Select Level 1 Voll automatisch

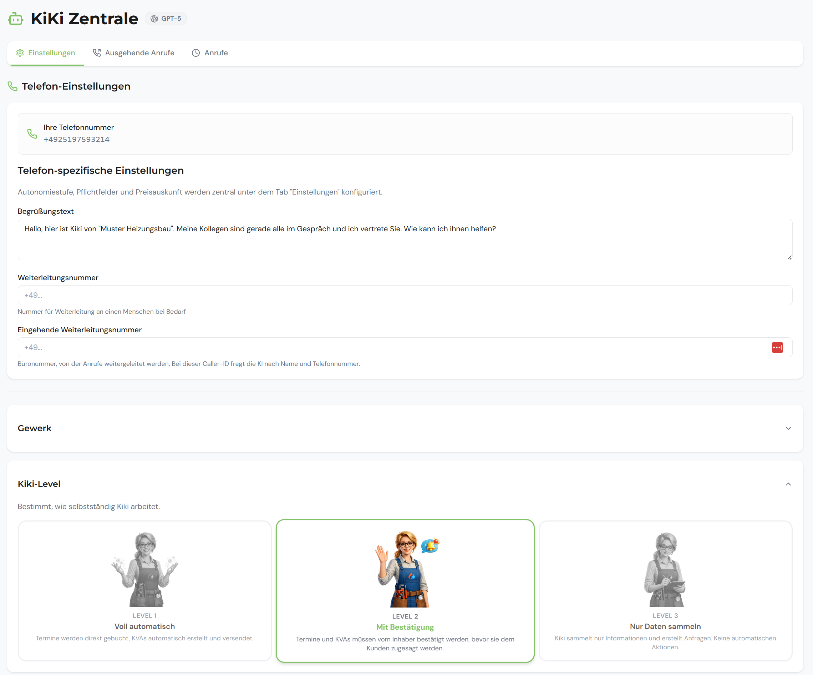pos(144,590)
